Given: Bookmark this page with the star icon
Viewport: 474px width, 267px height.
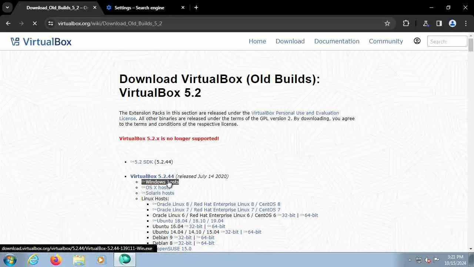Looking at the screenshot, I should tap(387, 23).
